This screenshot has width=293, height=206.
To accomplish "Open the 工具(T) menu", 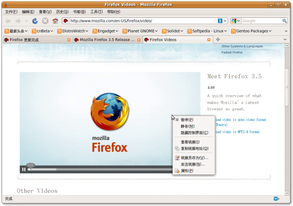I will (x=97, y=12).
